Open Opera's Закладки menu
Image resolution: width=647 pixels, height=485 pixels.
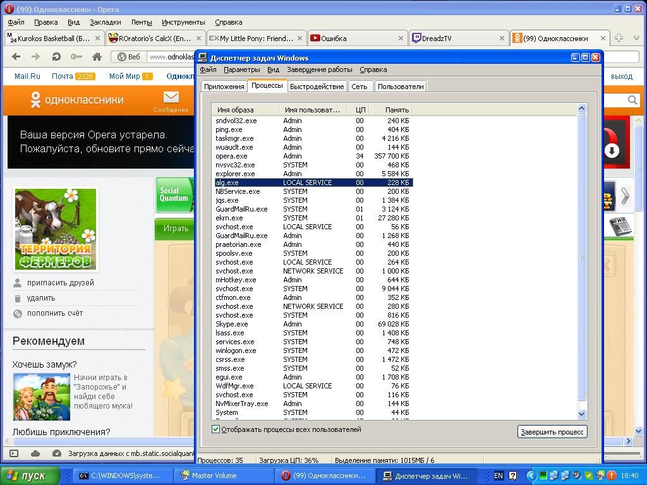(x=106, y=22)
